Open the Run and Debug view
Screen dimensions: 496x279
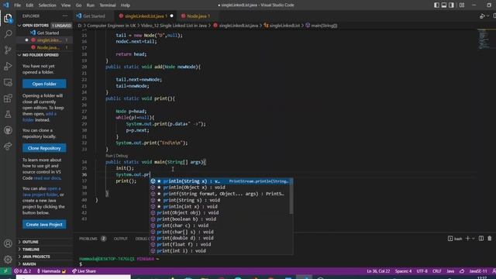point(8,66)
